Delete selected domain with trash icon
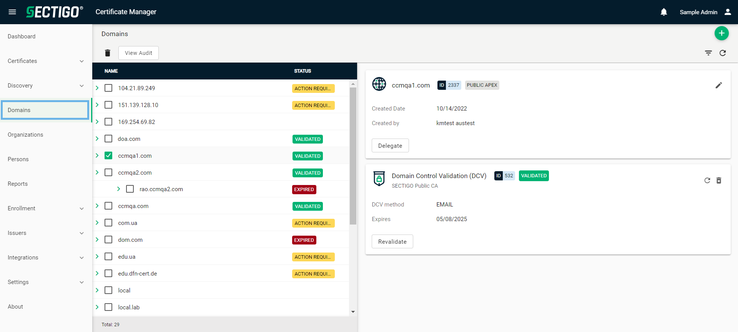The image size is (738, 332). click(108, 53)
